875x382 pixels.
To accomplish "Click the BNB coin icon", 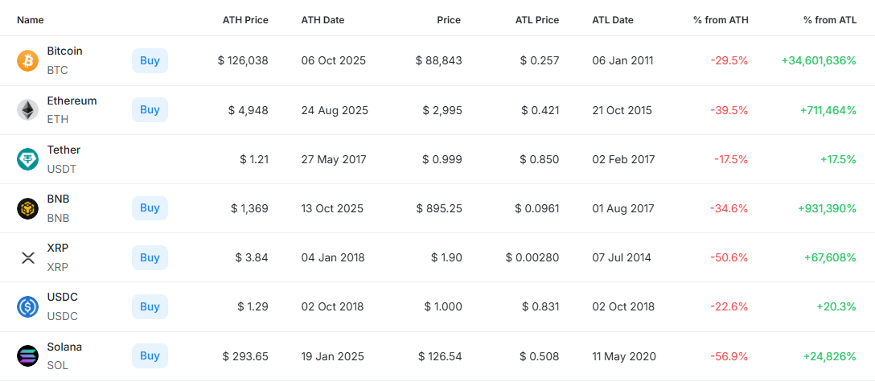I will pos(28,208).
